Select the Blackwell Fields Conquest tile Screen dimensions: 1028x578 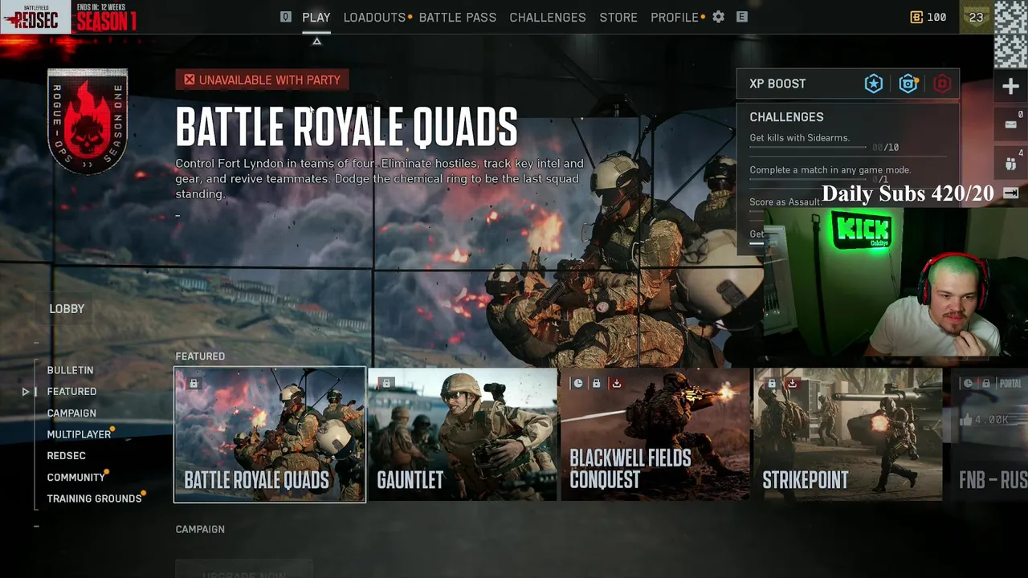[x=655, y=434]
